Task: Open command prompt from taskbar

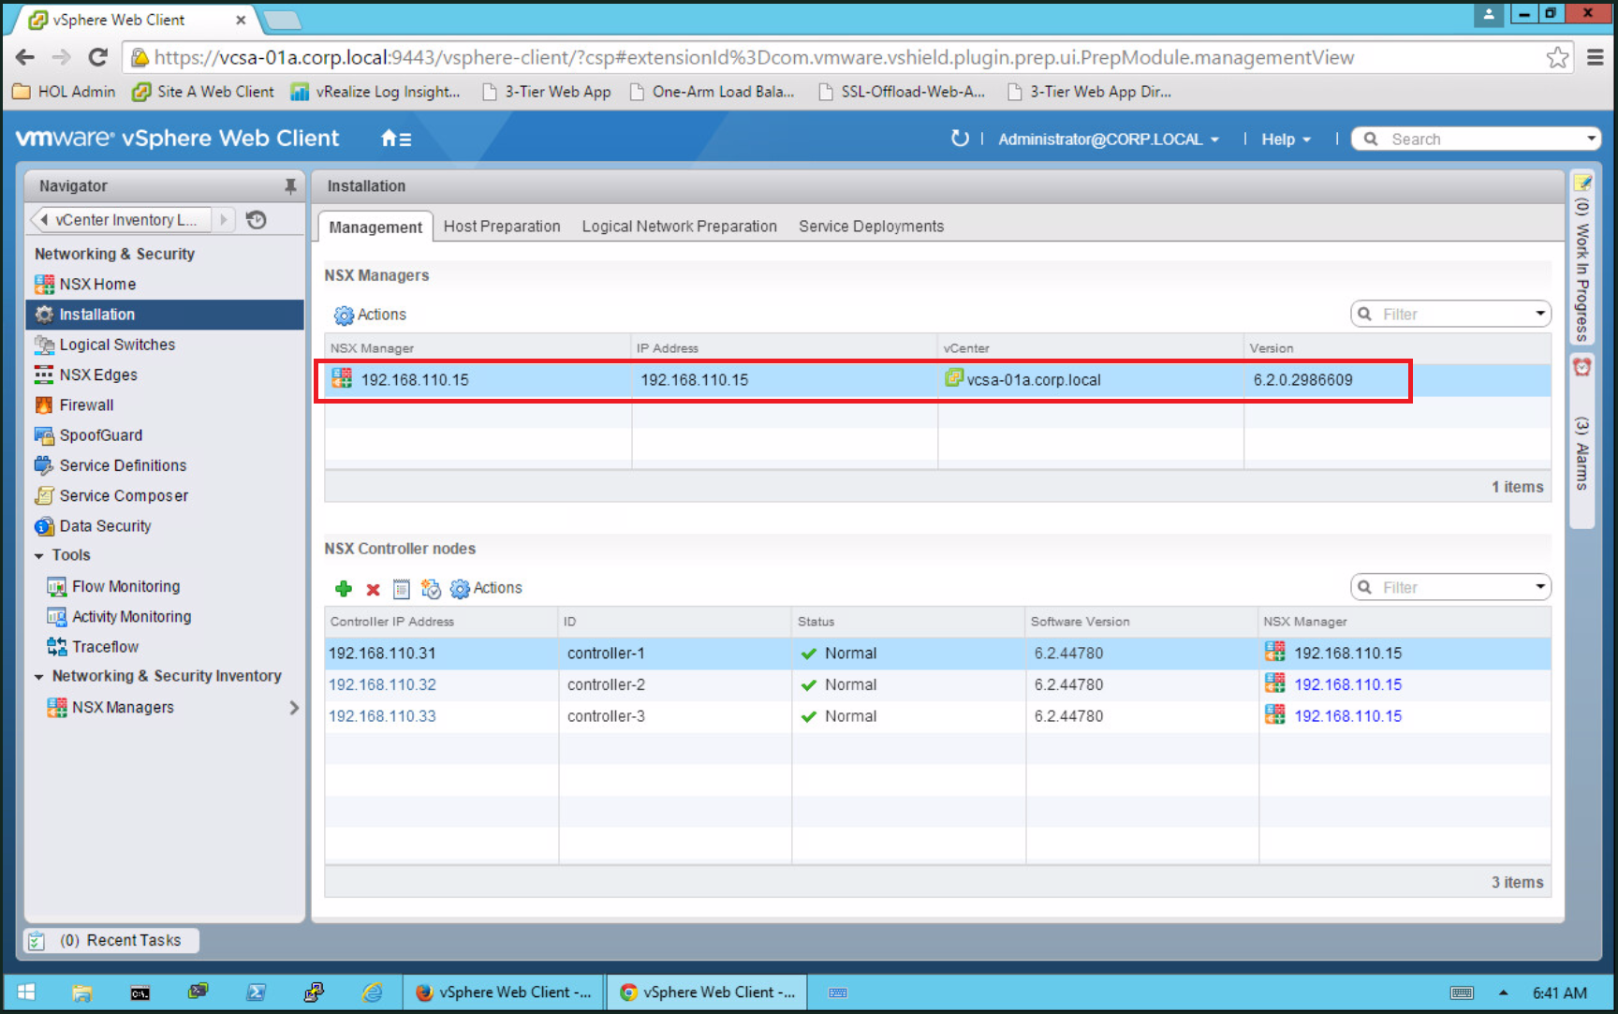Action: point(140,992)
